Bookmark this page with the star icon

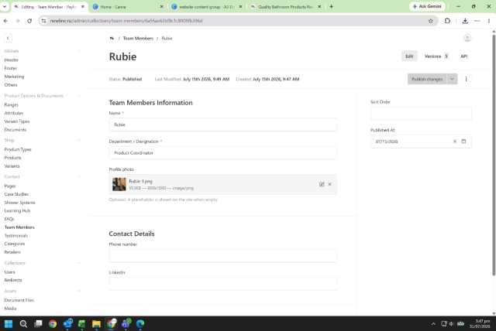[x=430, y=21]
